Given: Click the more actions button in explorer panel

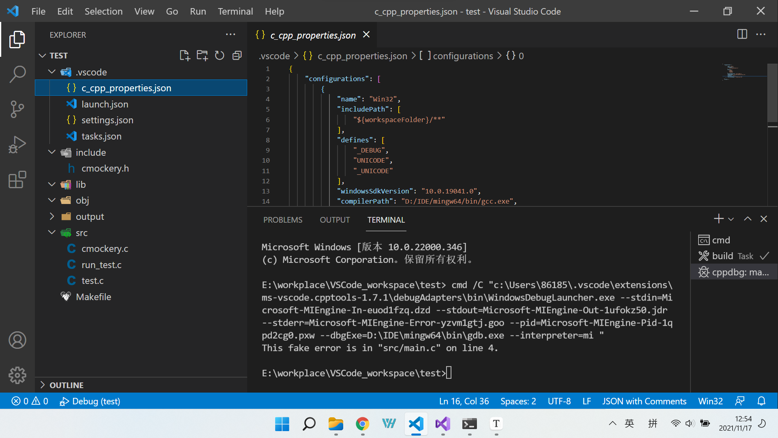Looking at the screenshot, I should (x=230, y=34).
